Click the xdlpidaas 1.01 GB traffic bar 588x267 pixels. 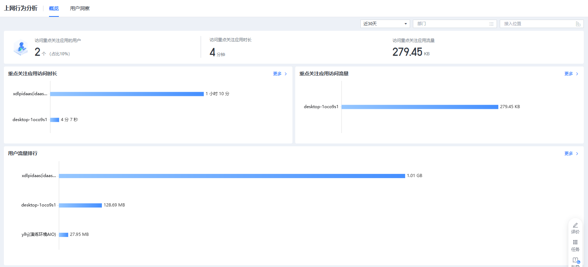tap(232, 176)
